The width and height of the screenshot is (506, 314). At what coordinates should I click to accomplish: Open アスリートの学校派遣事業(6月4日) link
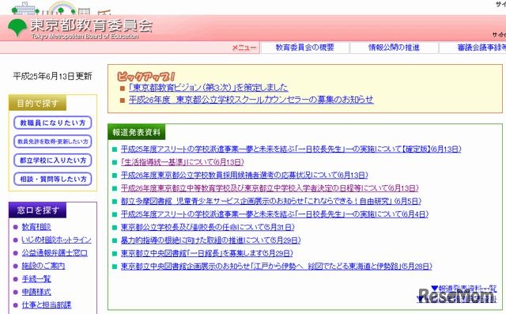tap(274, 214)
